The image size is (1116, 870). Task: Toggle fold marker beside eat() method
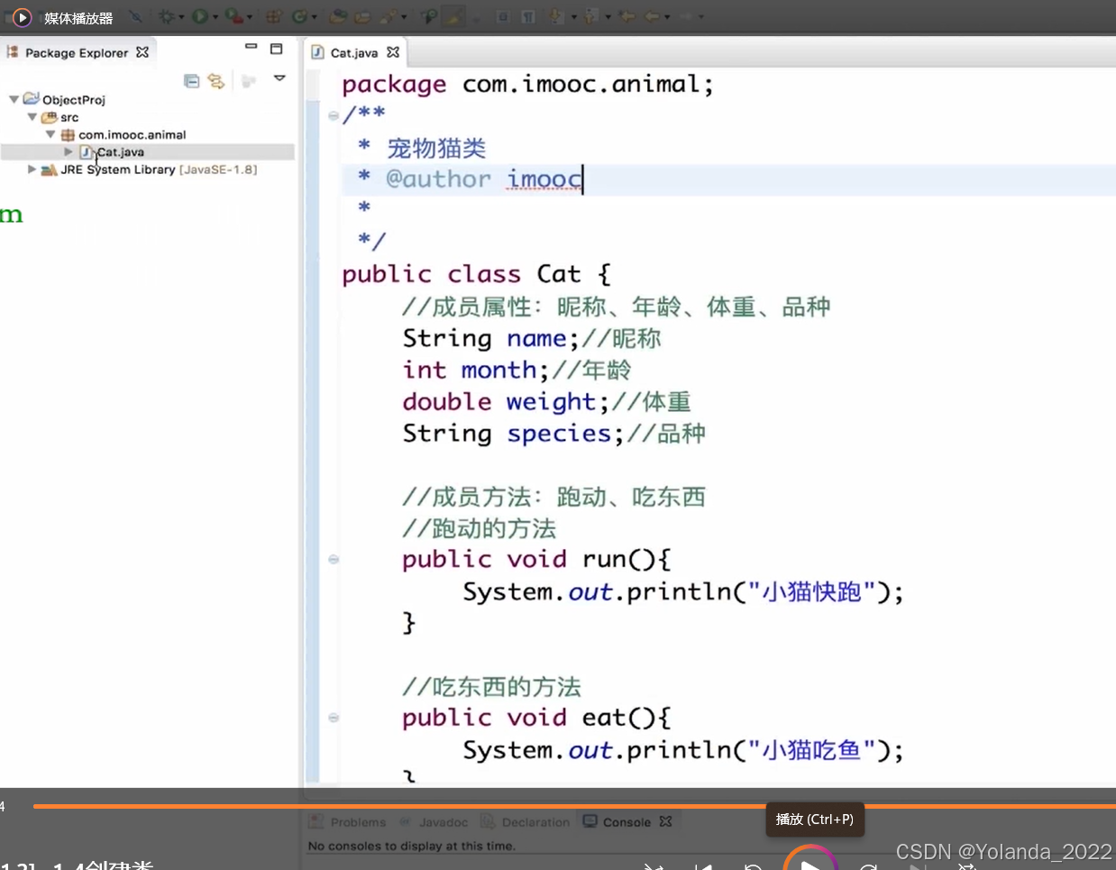pyautogui.click(x=334, y=718)
